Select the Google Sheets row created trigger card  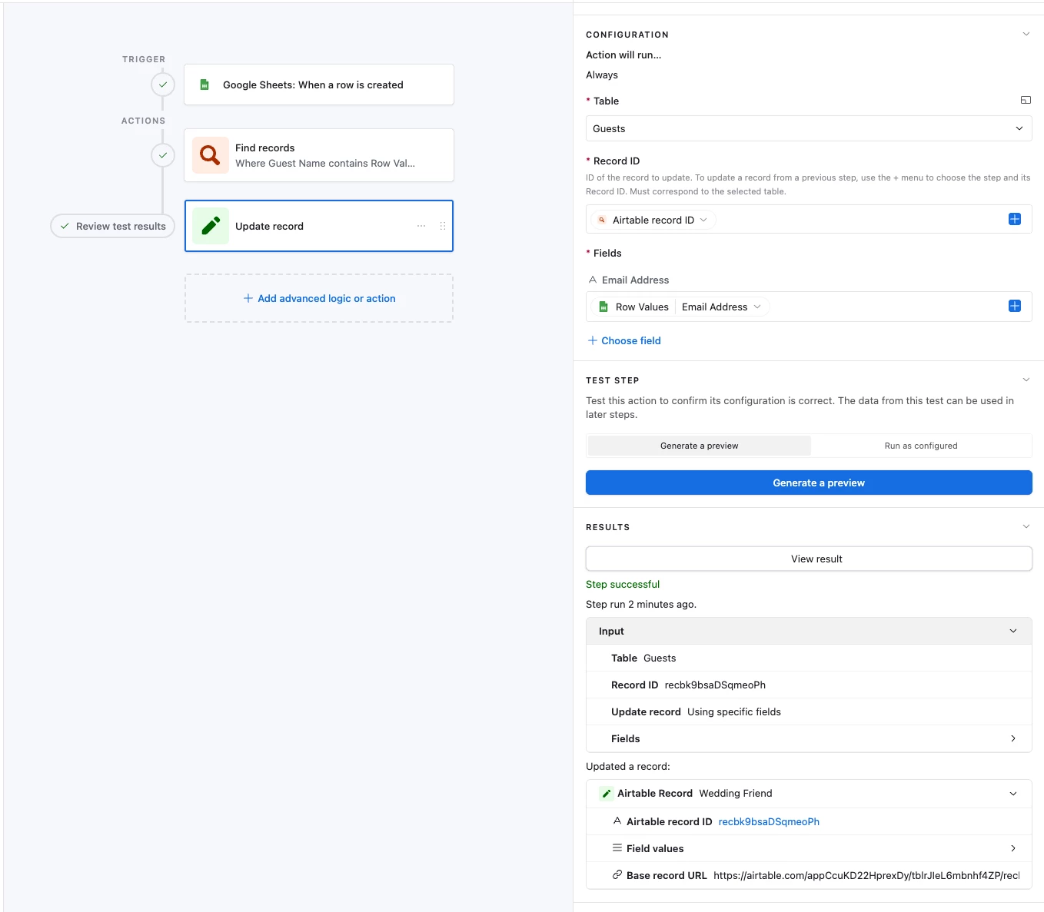[319, 85]
